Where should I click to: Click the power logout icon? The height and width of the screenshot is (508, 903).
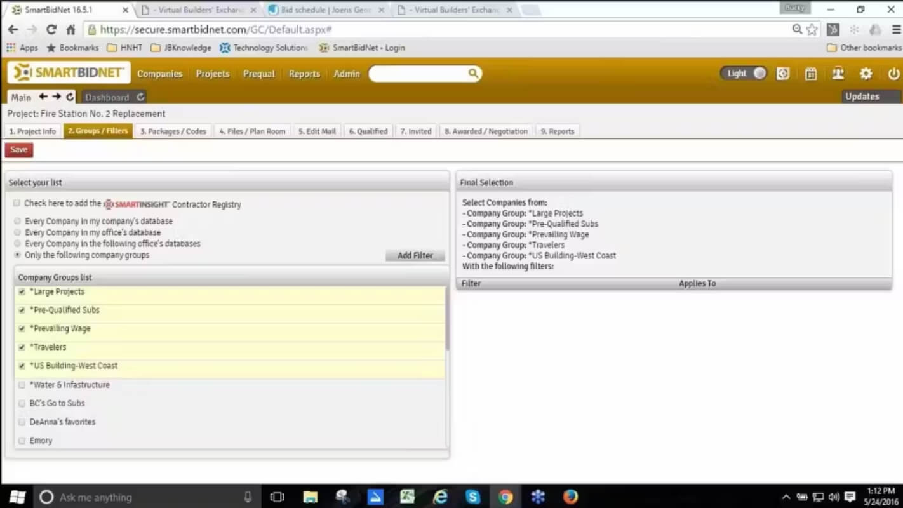[x=893, y=74]
